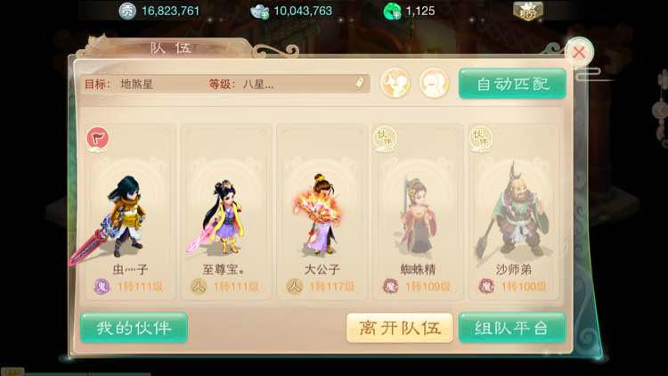Screen dimensions: 668x376
Task: Click the pencil edit icon in target bar
Action: tap(360, 83)
